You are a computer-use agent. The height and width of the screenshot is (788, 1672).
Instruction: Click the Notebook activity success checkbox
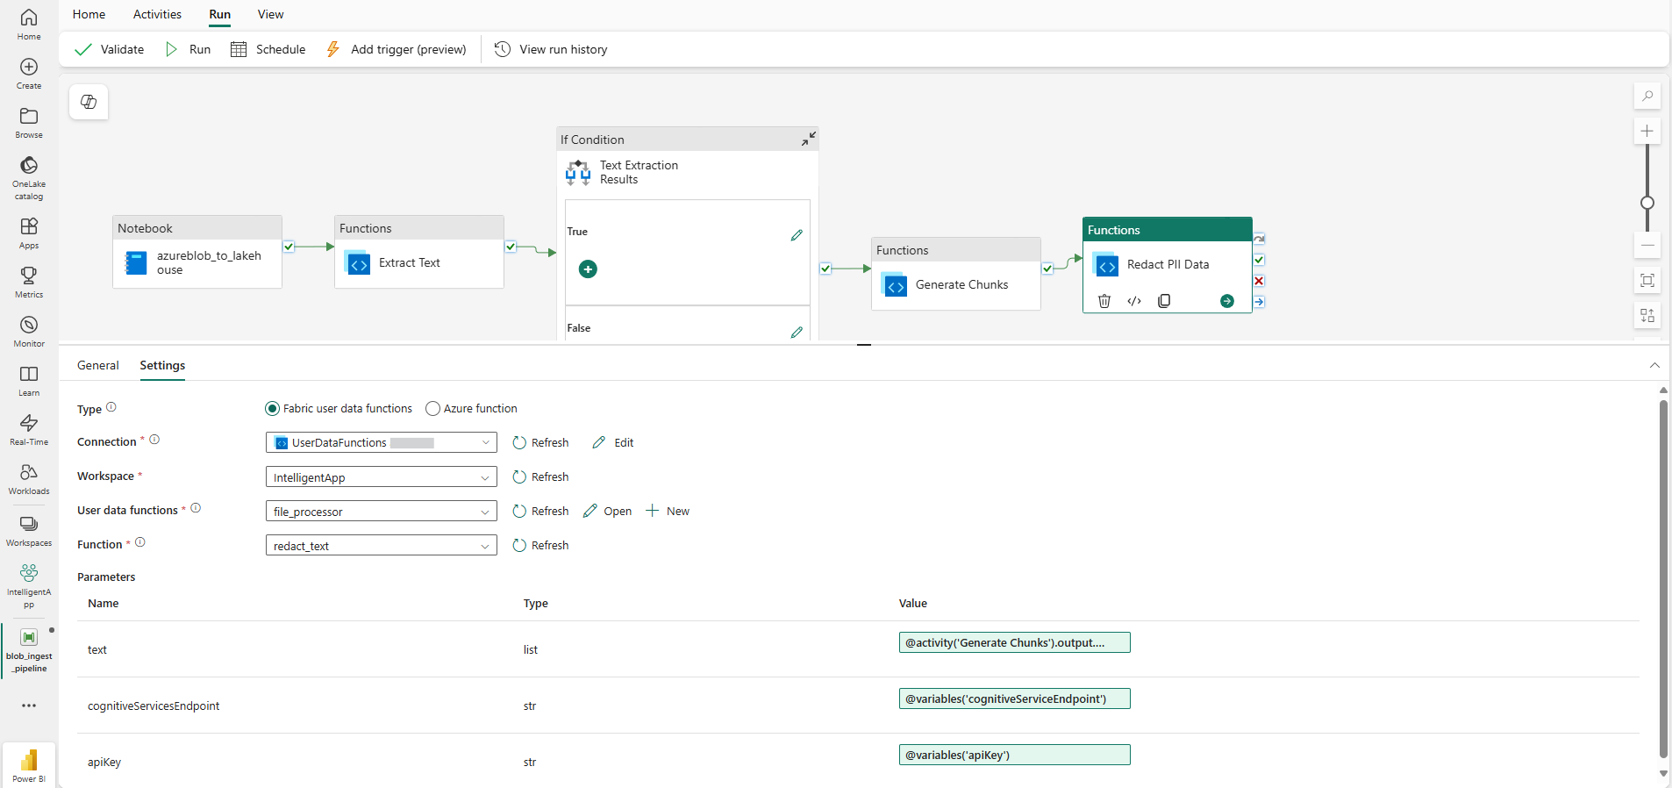pos(289,247)
